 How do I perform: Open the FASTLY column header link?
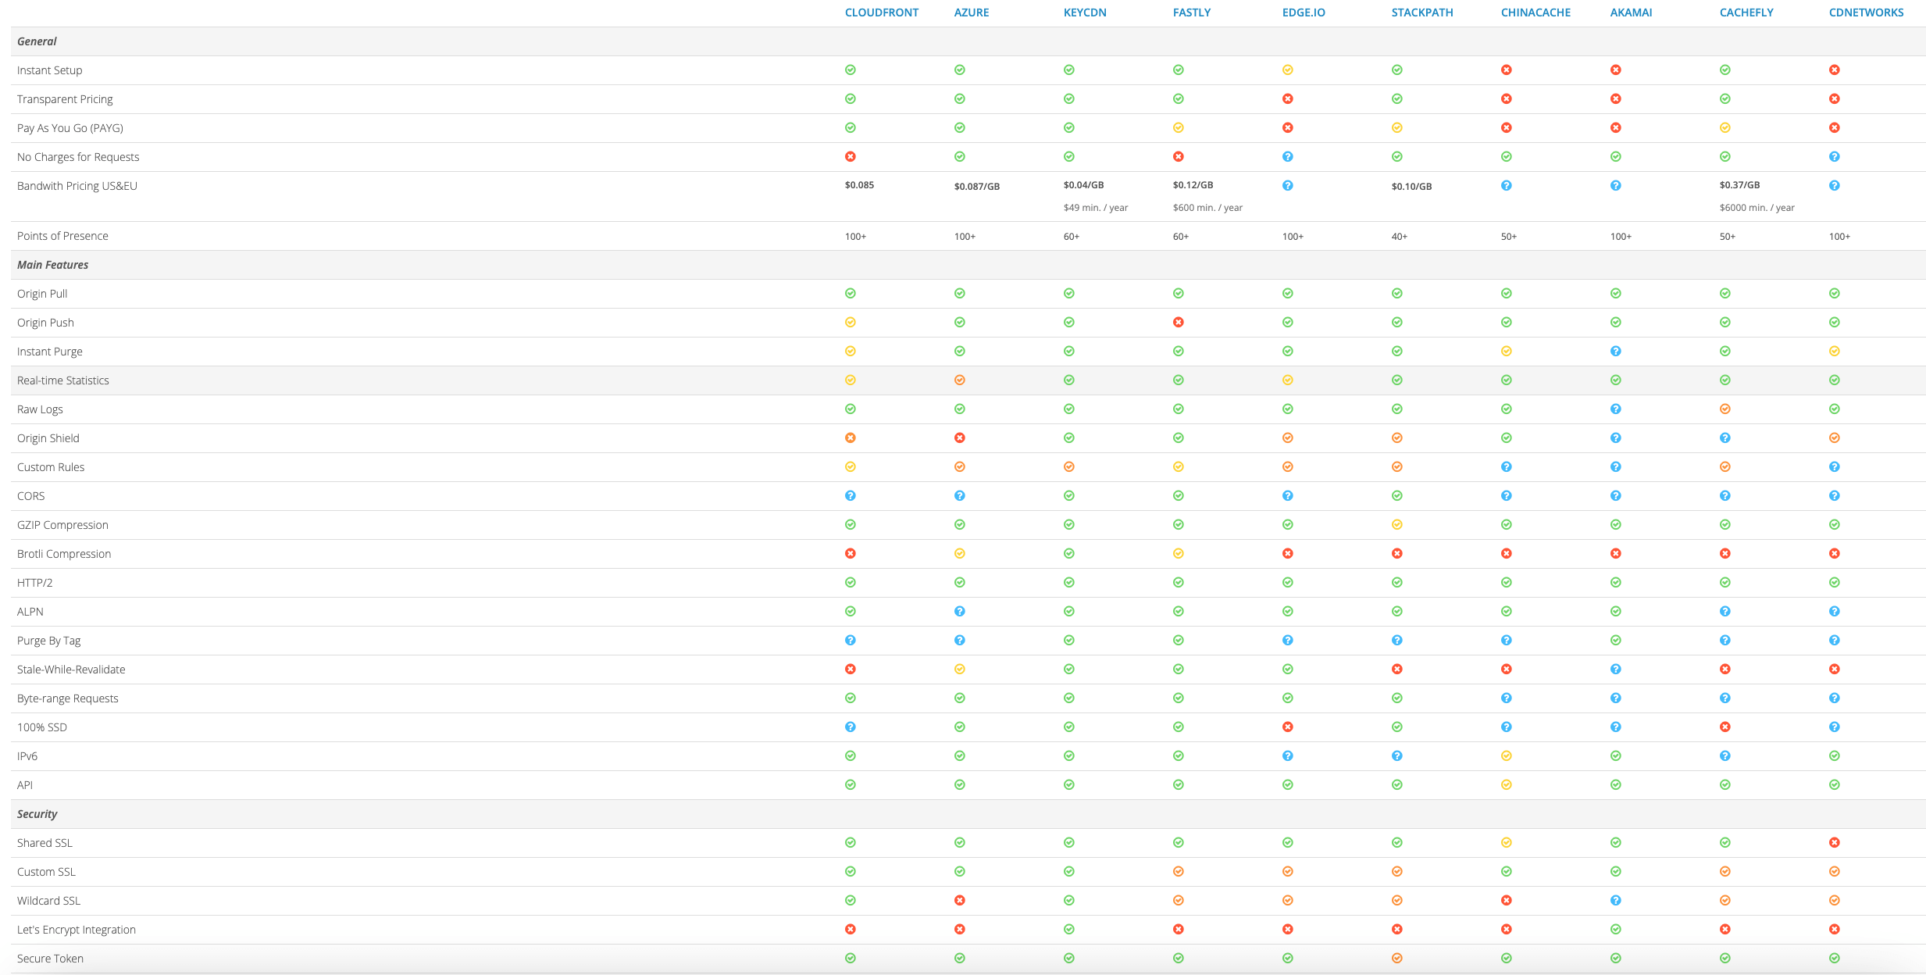tap(1192, 12)
